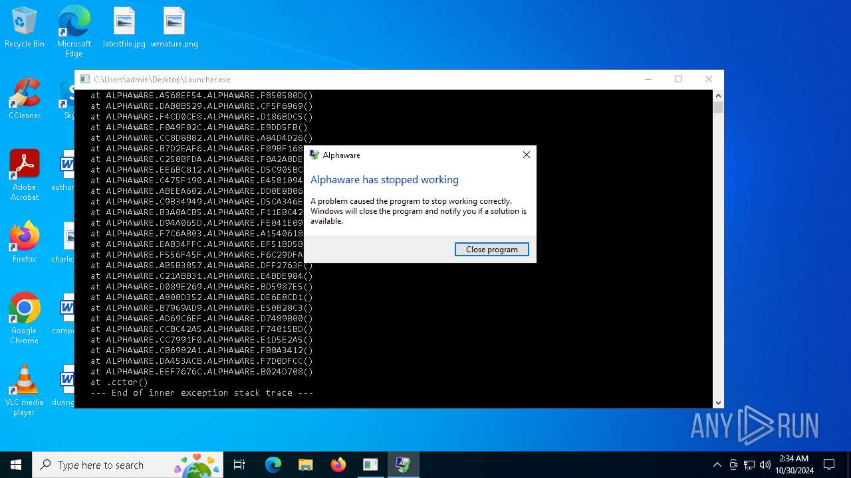The image size is (851, 478).
Task: Close the Alphaware error dialog with X
Action: (526, 155)
